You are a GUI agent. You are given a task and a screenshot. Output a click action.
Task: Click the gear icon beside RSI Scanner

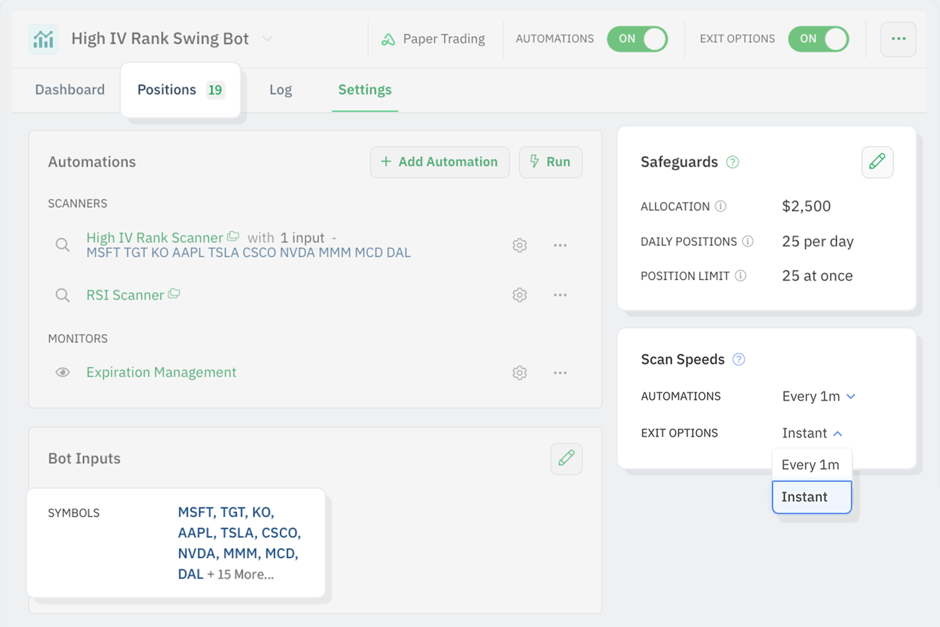(519, 295)
